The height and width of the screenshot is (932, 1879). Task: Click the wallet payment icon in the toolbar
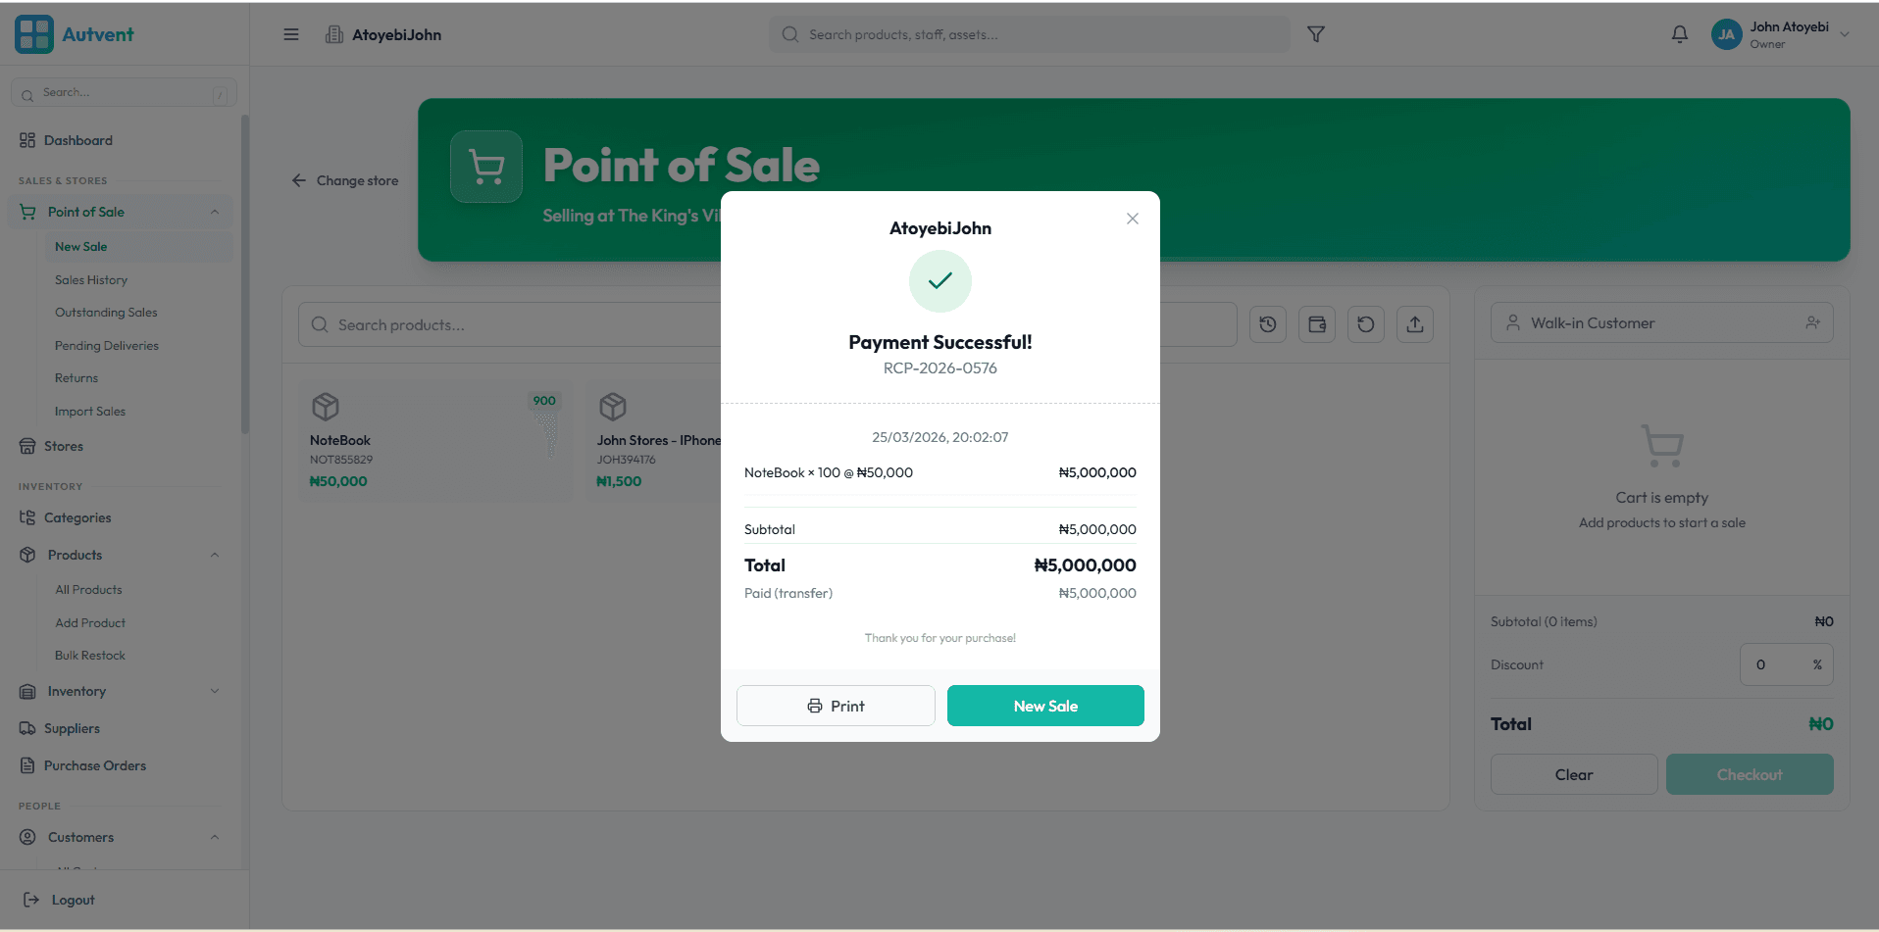(1316, 323)
